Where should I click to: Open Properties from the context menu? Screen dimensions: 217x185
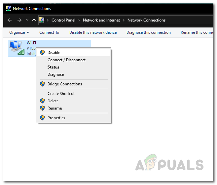click(74, 118)
